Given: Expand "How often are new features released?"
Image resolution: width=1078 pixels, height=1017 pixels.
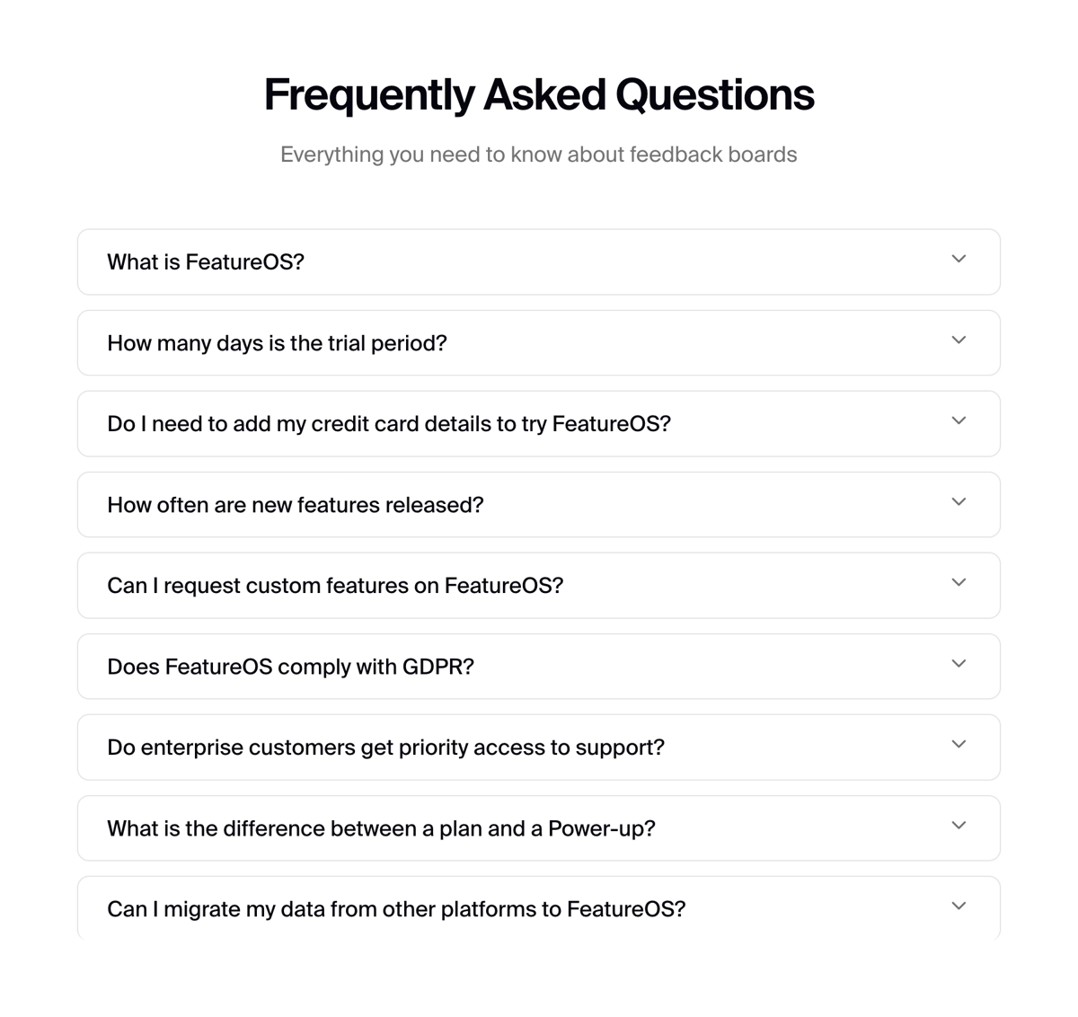Looking at the screenshot, I should 539,504.
